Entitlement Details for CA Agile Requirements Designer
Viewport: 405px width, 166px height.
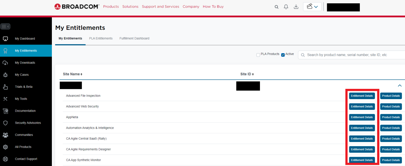[362, 150]
